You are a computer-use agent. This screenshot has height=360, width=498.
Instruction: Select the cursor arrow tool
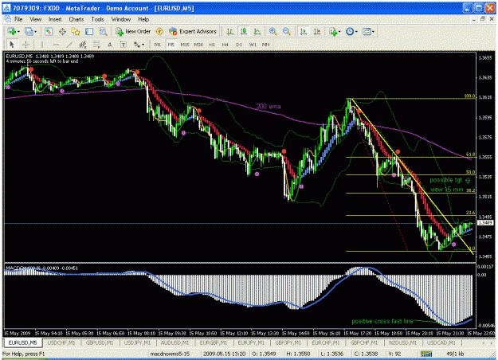point(12,45)
